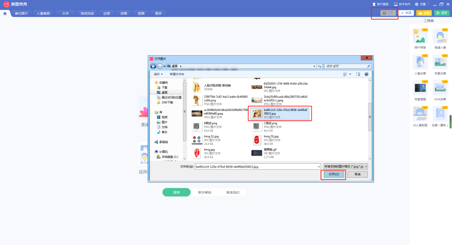The width and height of the screenshot is (452, 245).
Task: Select the 6d331933-c734 jpg file
Action: coord(280,87)
